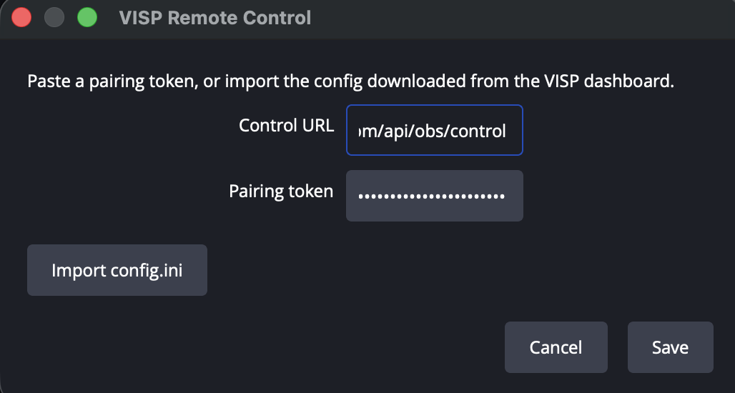Image resolution: width=735 pixels, height=393 pixels.
Task: Click the Save button
Action: [x=671, y=347]
